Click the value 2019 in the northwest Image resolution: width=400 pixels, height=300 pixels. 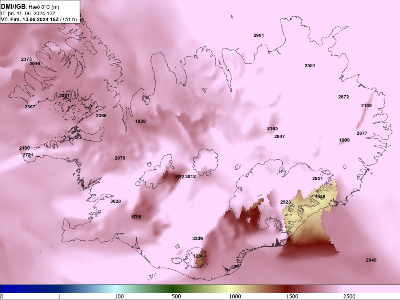35,64
